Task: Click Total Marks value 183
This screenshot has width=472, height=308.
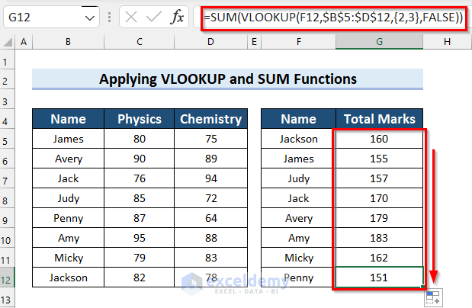Action: [379, 238]
